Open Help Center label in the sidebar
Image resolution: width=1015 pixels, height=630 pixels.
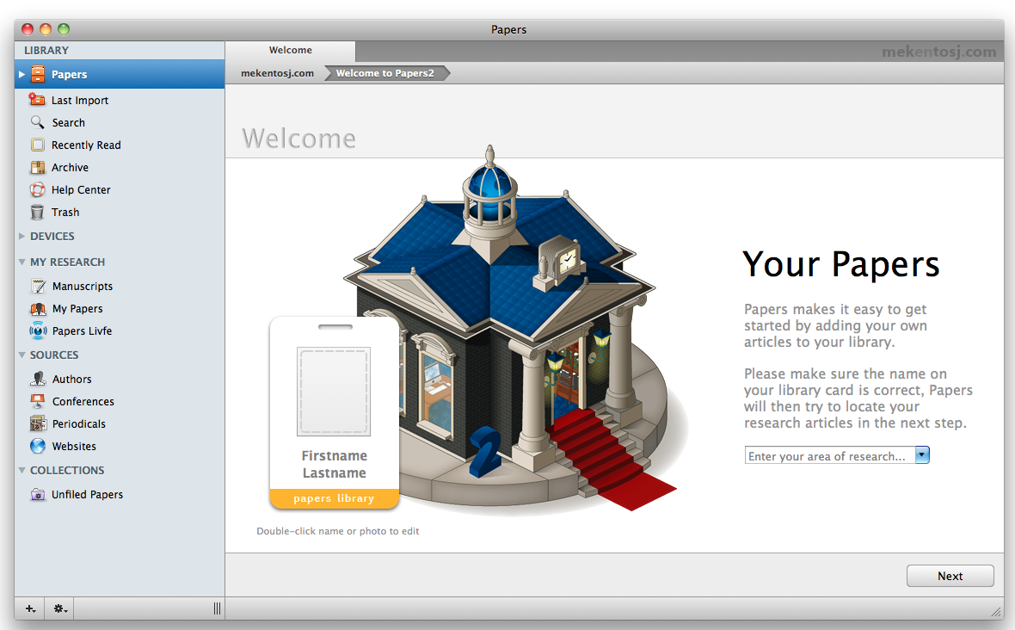coord(81,189)
